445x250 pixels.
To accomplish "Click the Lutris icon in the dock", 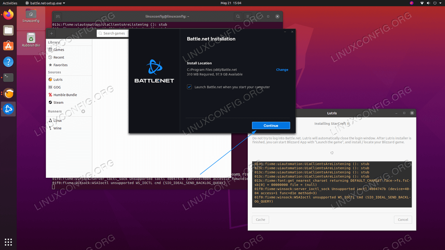I will tap(8, 93).
